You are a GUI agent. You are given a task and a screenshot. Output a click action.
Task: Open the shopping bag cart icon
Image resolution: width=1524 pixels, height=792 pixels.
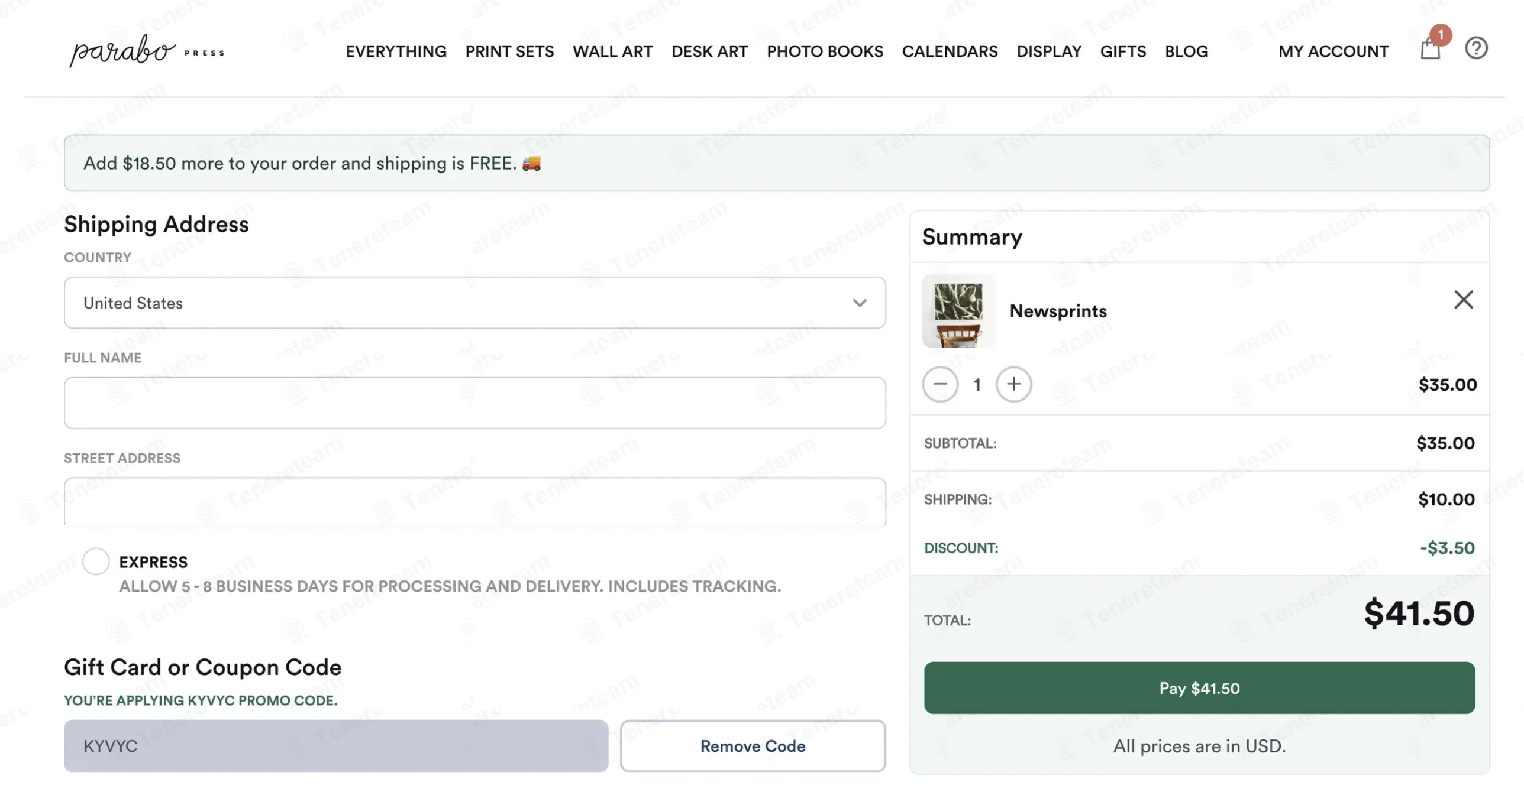(x=1430, y=48)
